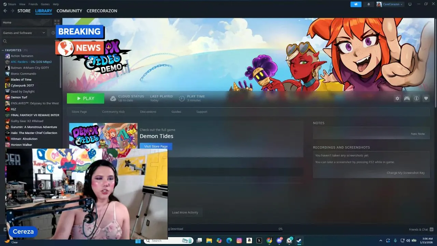437x246 pixels.
Task: Open File Explorer from taskbar
Action: (x=209, y=241)
